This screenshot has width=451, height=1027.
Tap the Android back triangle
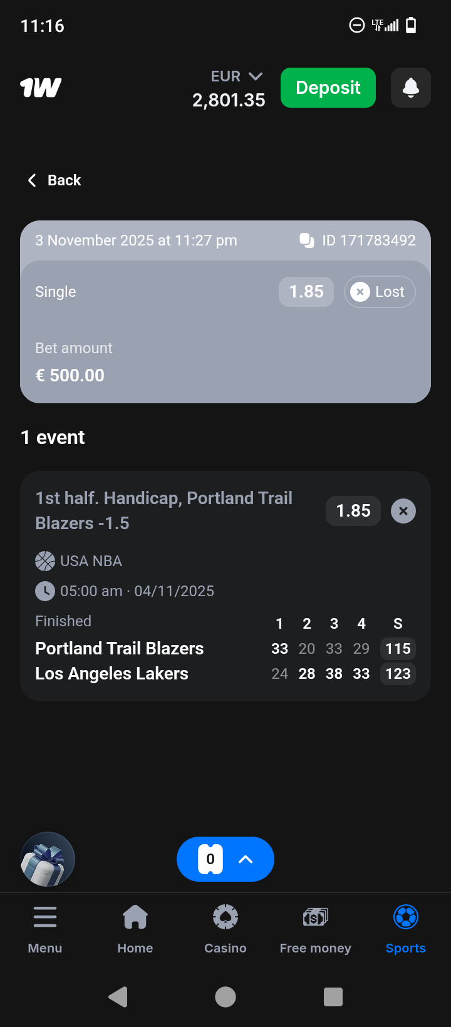tap(118, 996)
